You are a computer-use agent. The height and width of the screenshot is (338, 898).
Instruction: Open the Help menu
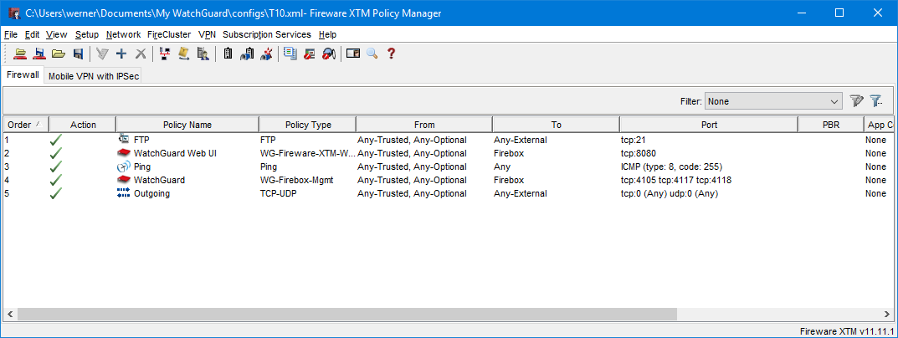[x=327, y=34]
